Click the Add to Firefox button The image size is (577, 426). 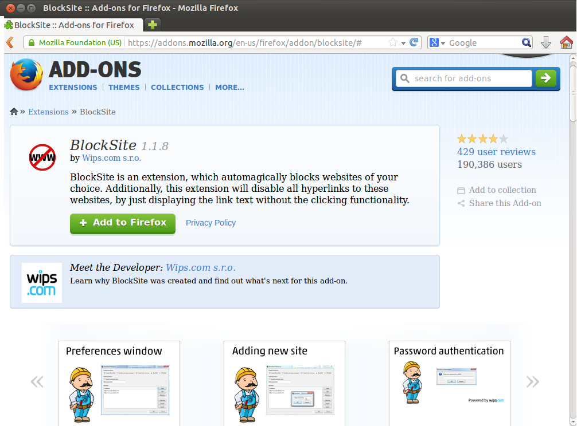click(x=123, y=223)
